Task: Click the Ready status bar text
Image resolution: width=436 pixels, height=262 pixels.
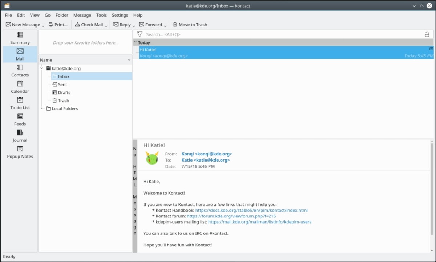Action: 9,257
